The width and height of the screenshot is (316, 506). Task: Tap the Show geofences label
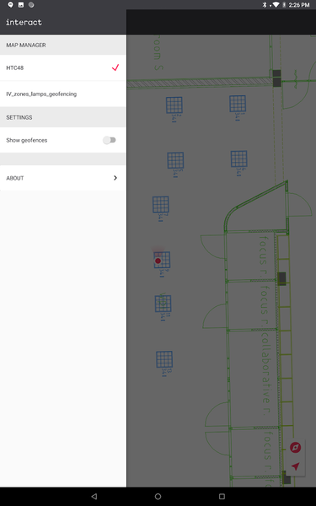click(27, 140)
